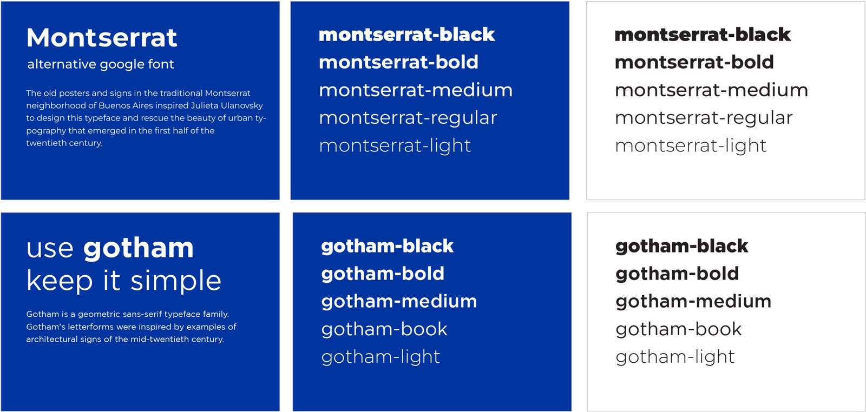Click 'gotham-book' on the white panel

point(678,329)
